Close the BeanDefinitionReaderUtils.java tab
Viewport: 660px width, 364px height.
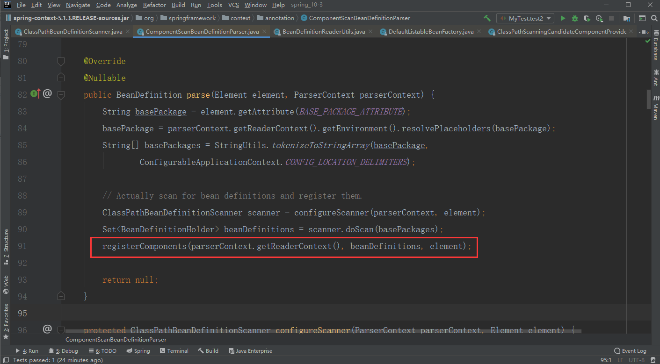click(370, 32)
